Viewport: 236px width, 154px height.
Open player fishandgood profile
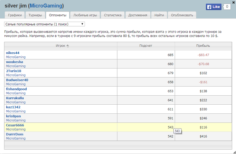coord(17,89)
